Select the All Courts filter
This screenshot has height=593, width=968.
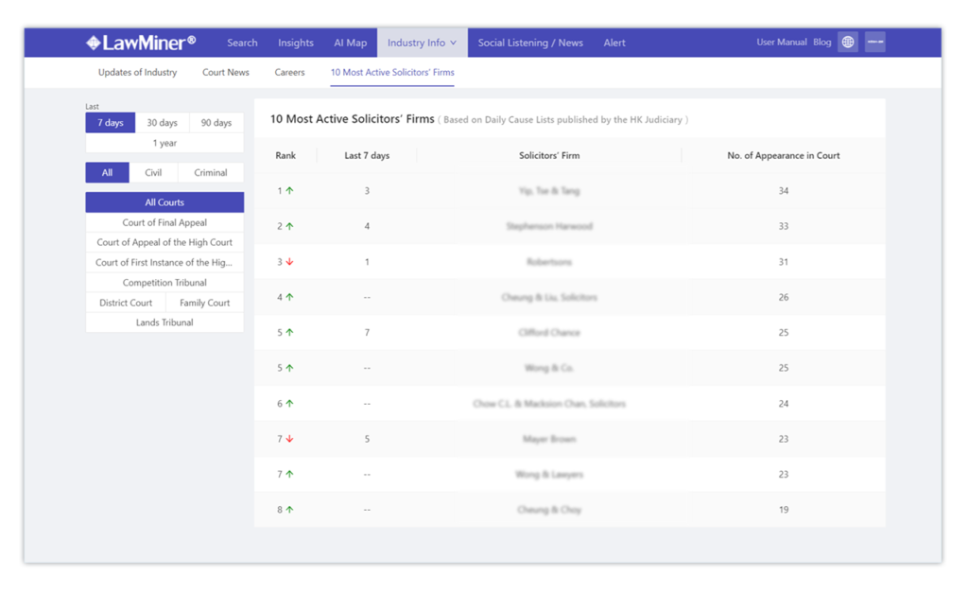point(164,202)
